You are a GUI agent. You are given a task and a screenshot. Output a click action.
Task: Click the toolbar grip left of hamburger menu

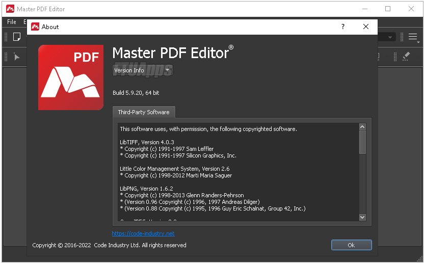[402, 37]
